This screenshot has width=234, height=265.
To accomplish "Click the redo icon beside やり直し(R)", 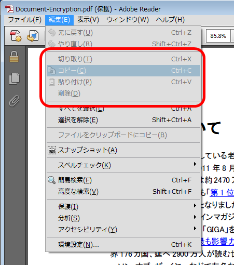I will 52,44.
